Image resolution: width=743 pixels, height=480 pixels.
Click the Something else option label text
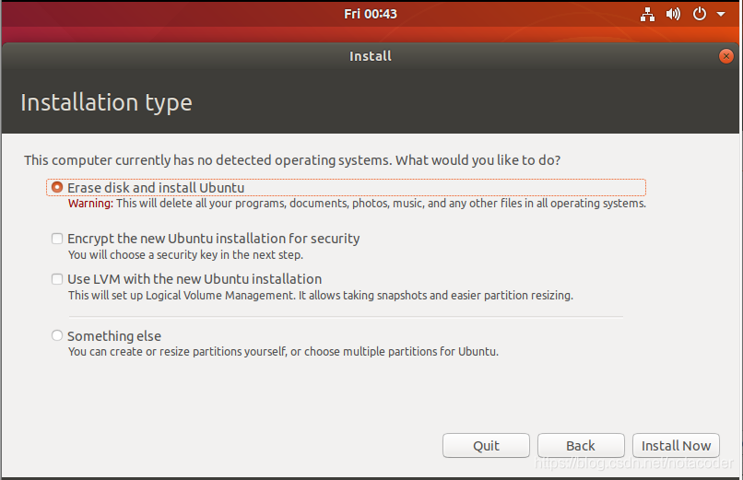[114, 336]
